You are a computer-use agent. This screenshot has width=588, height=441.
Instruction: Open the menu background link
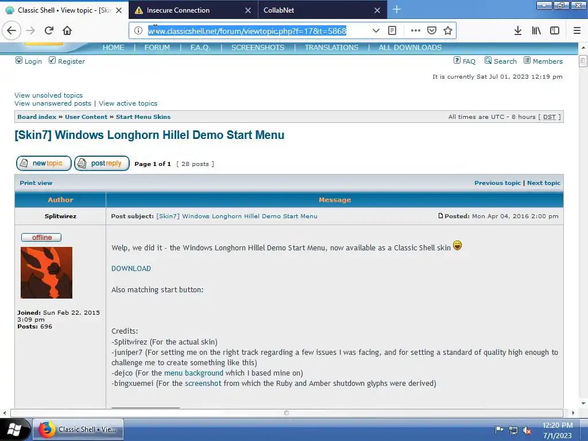click(194, 373)
